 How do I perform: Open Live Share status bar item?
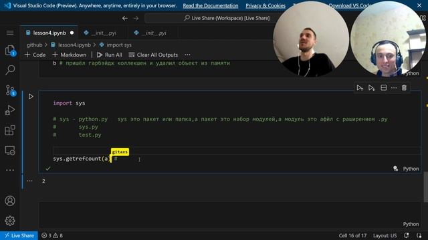click(x=19, y=235)
